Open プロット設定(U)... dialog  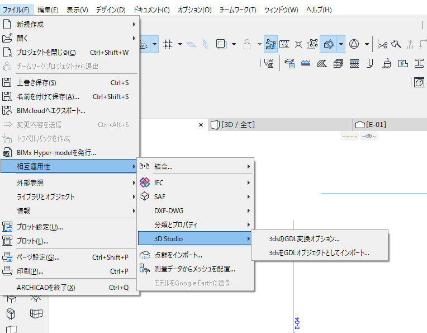click(69, 227)
